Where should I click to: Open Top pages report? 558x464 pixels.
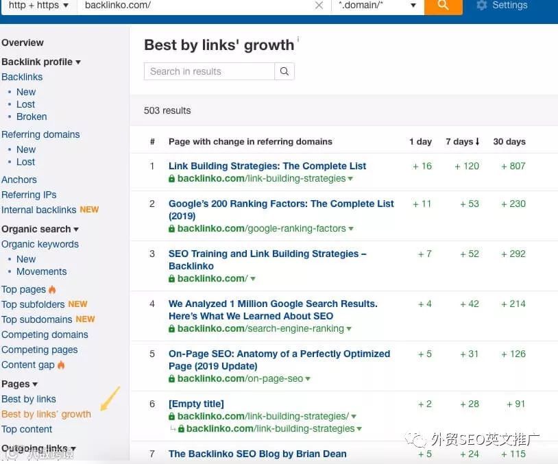click(23, 289)
